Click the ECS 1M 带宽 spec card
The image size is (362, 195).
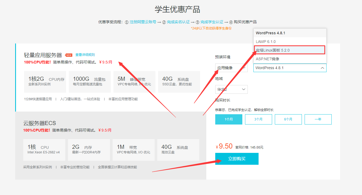[133, 150]
